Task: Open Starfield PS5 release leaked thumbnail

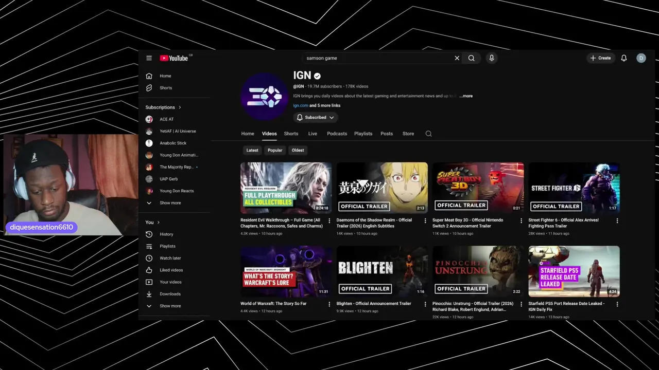Action: click(574, 271)
